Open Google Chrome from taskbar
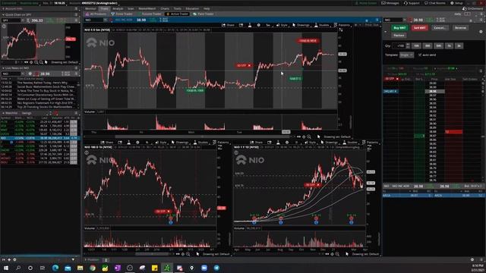Viewport: 486px width, 273px height. [x=93, y=268]
